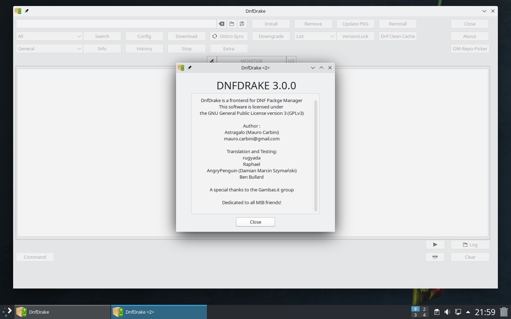Click the Clear button
The width and height of the screenshot is (511, 319).
coord(470,257)
